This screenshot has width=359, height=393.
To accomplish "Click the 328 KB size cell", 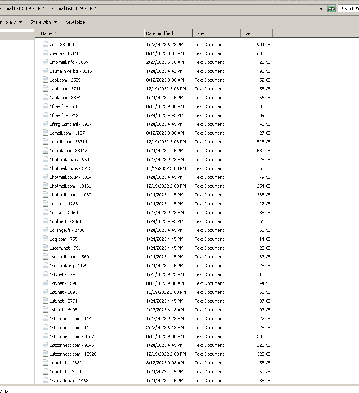I will [x=263, y=354].
